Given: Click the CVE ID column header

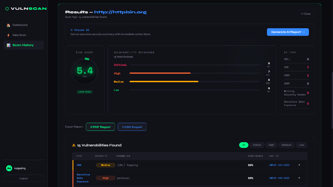Looking at the screenshot, I should click(274, 156).
